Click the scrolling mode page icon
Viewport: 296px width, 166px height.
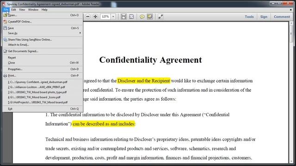(123, 17)
